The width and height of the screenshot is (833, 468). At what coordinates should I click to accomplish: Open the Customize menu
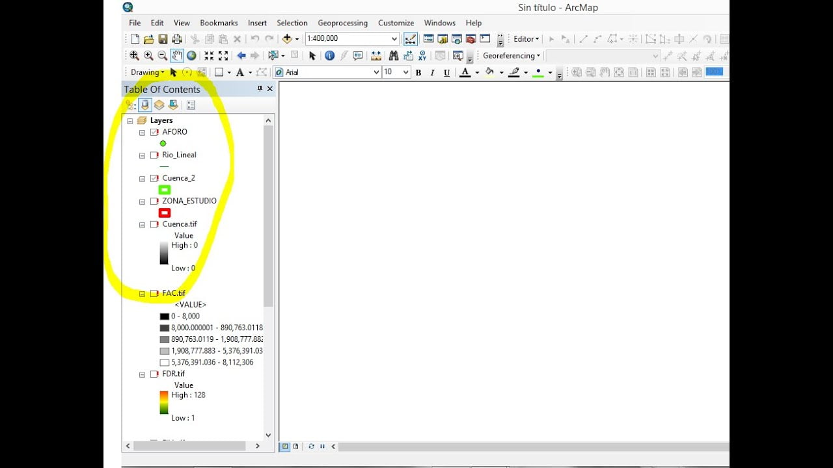pos(396,23)
